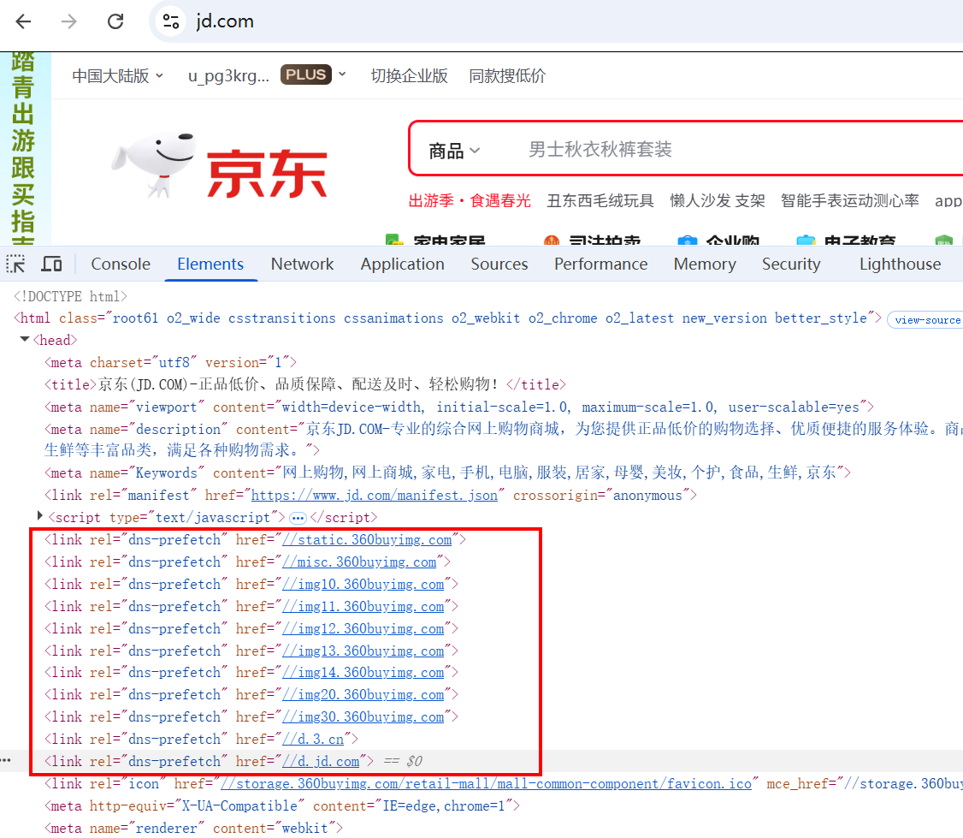
Task: Click the browser forward arrow
Action: click(x=69, y=21)
